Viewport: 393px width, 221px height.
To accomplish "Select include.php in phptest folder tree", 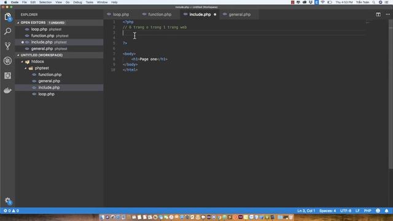I will click(x=59, y=88).
